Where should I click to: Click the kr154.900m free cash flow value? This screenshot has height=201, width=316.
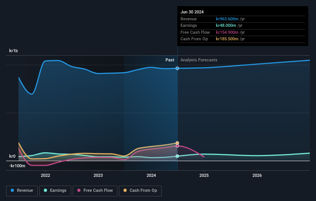(227, 32)
